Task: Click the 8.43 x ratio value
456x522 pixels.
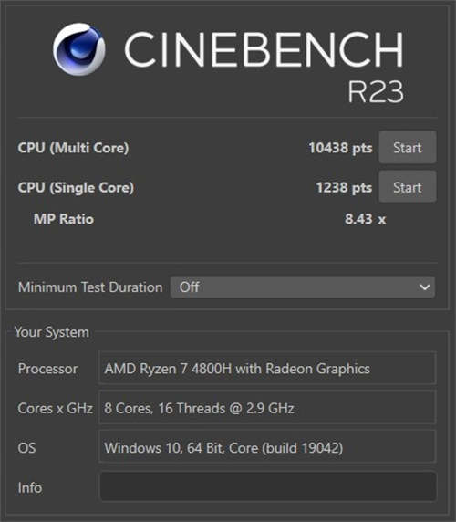Action: [365, 219]
